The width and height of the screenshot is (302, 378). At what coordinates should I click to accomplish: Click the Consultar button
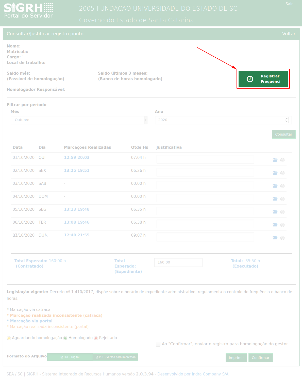tap(283, 134)
